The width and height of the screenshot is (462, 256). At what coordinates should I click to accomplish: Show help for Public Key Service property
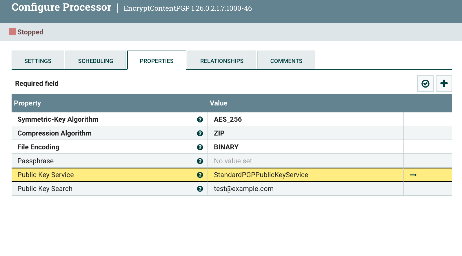pos(200,175)
